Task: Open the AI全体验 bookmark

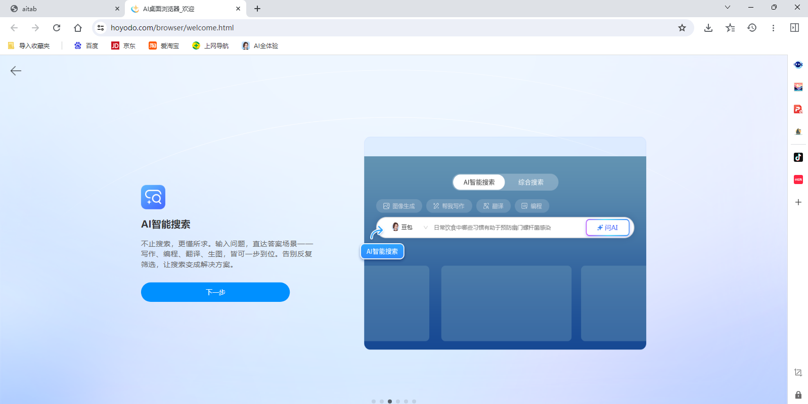Action: click(260, 46)
